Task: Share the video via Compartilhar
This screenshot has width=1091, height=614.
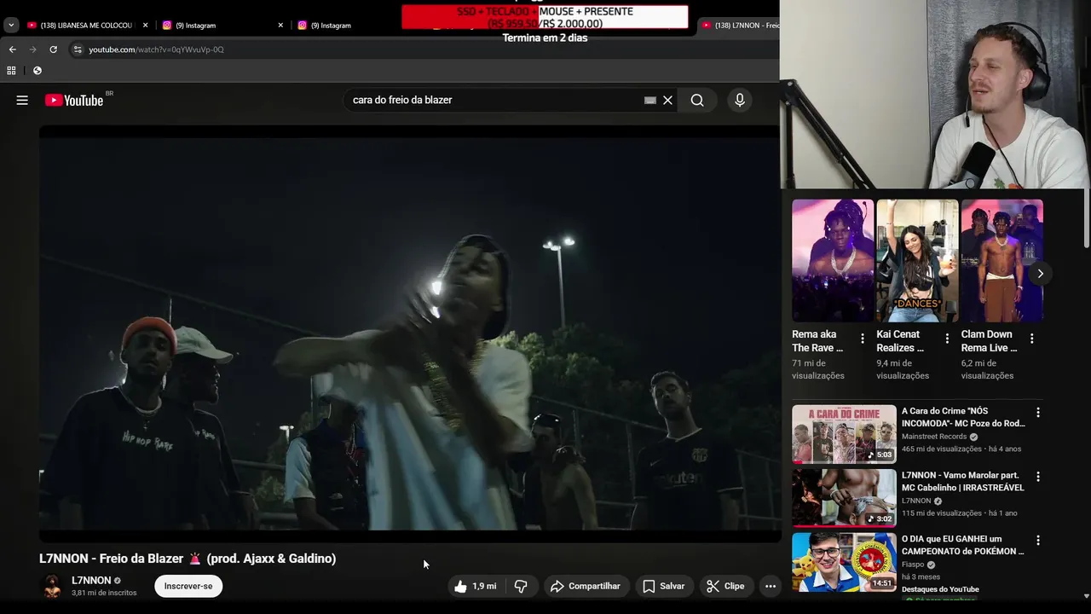Action: coord(586,586)
